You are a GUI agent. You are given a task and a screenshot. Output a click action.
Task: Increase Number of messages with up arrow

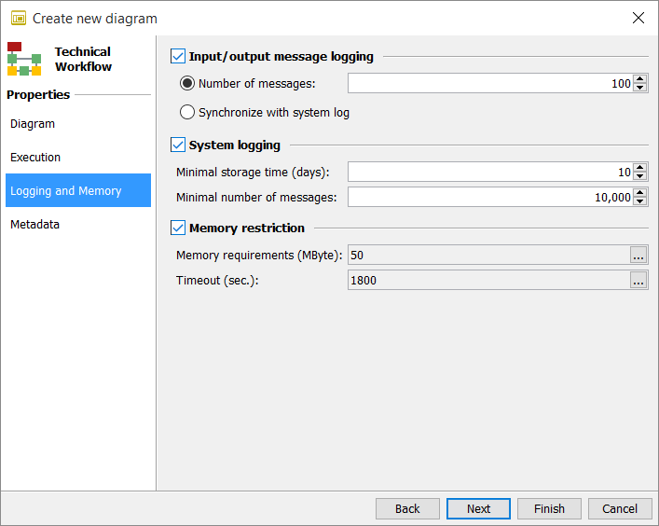pos(639,79)
